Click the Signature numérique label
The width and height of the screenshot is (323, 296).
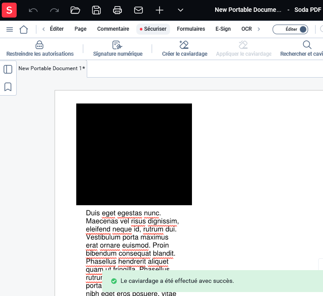tap(118, 54)
